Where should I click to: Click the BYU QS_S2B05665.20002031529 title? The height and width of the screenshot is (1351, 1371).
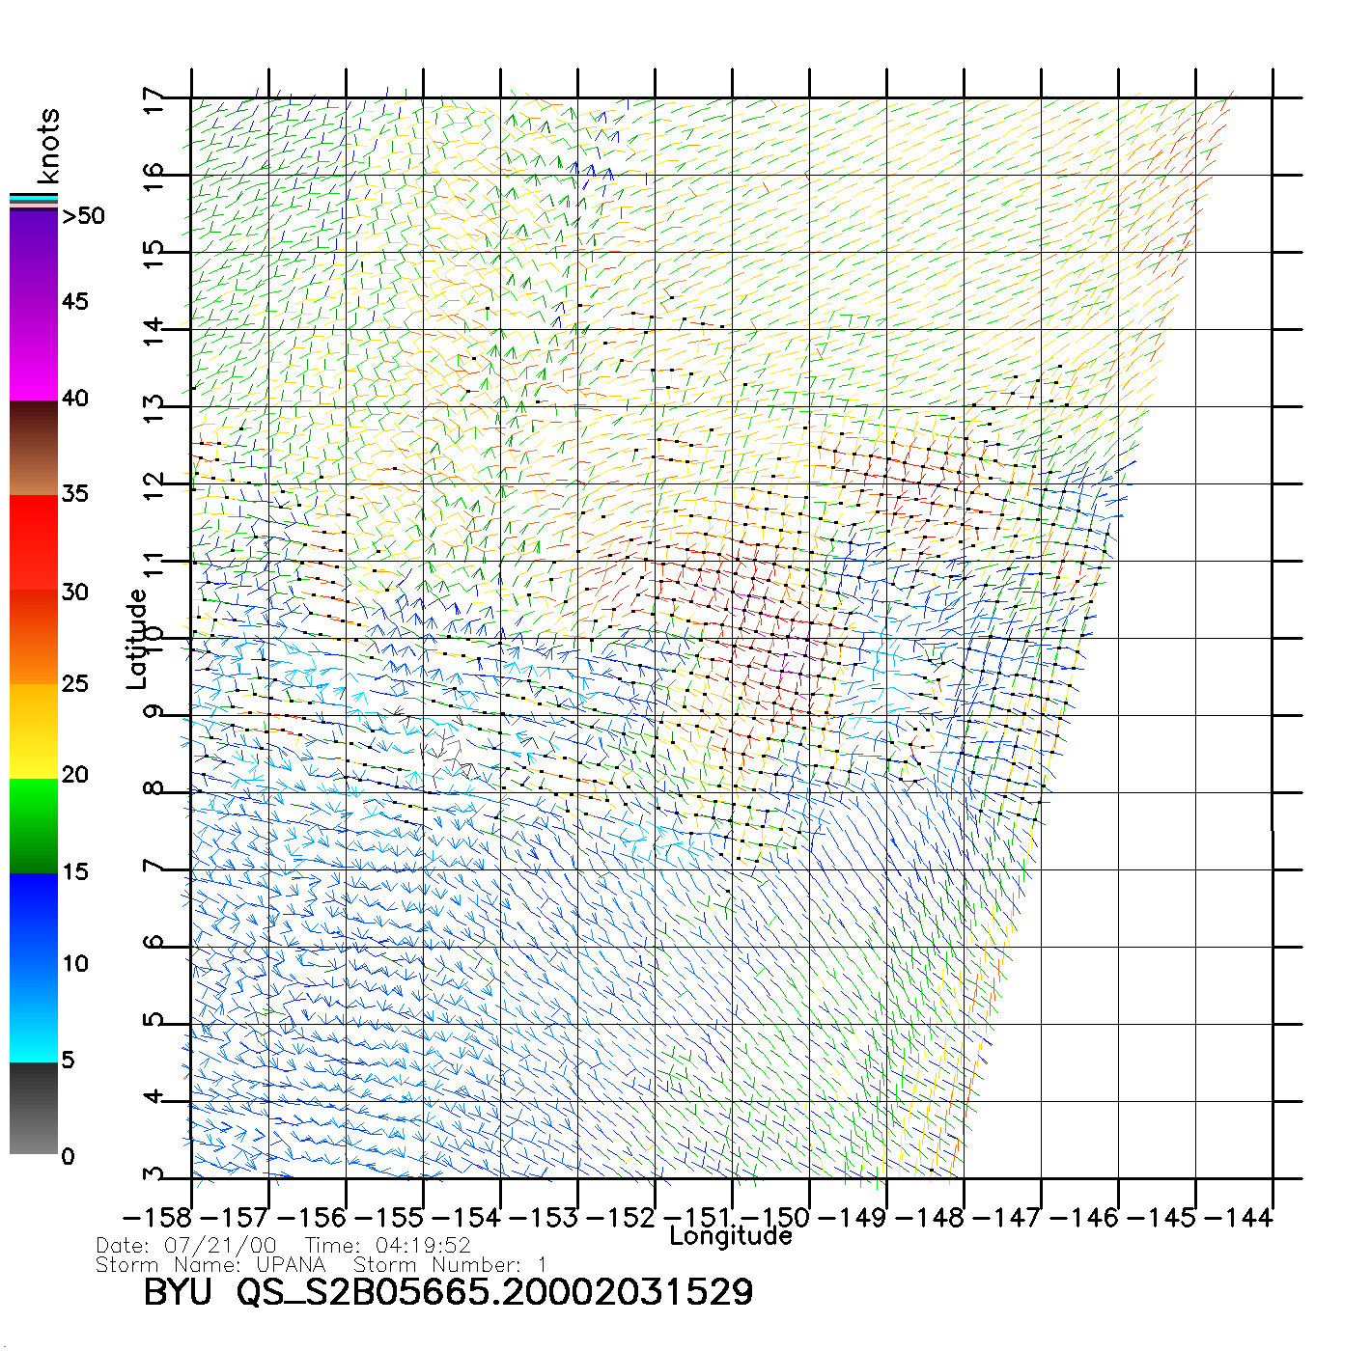pyautogui.click(x=448, y=1292)
